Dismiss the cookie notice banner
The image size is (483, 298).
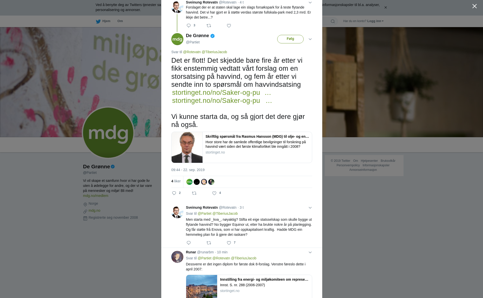click(x=385, y=8)
